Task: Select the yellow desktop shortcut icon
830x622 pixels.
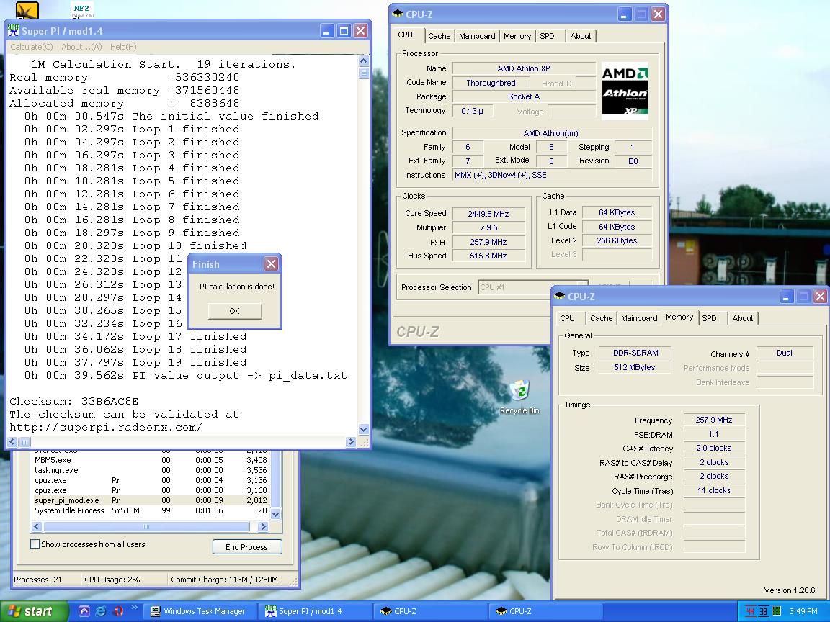Action: 27,11
